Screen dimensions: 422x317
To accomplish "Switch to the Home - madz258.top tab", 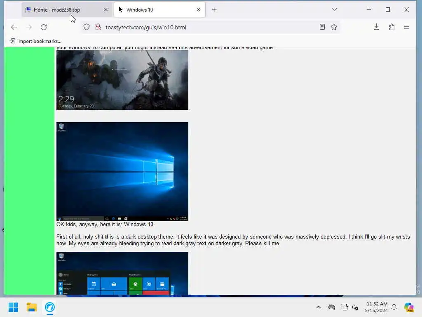I will 67,10.
